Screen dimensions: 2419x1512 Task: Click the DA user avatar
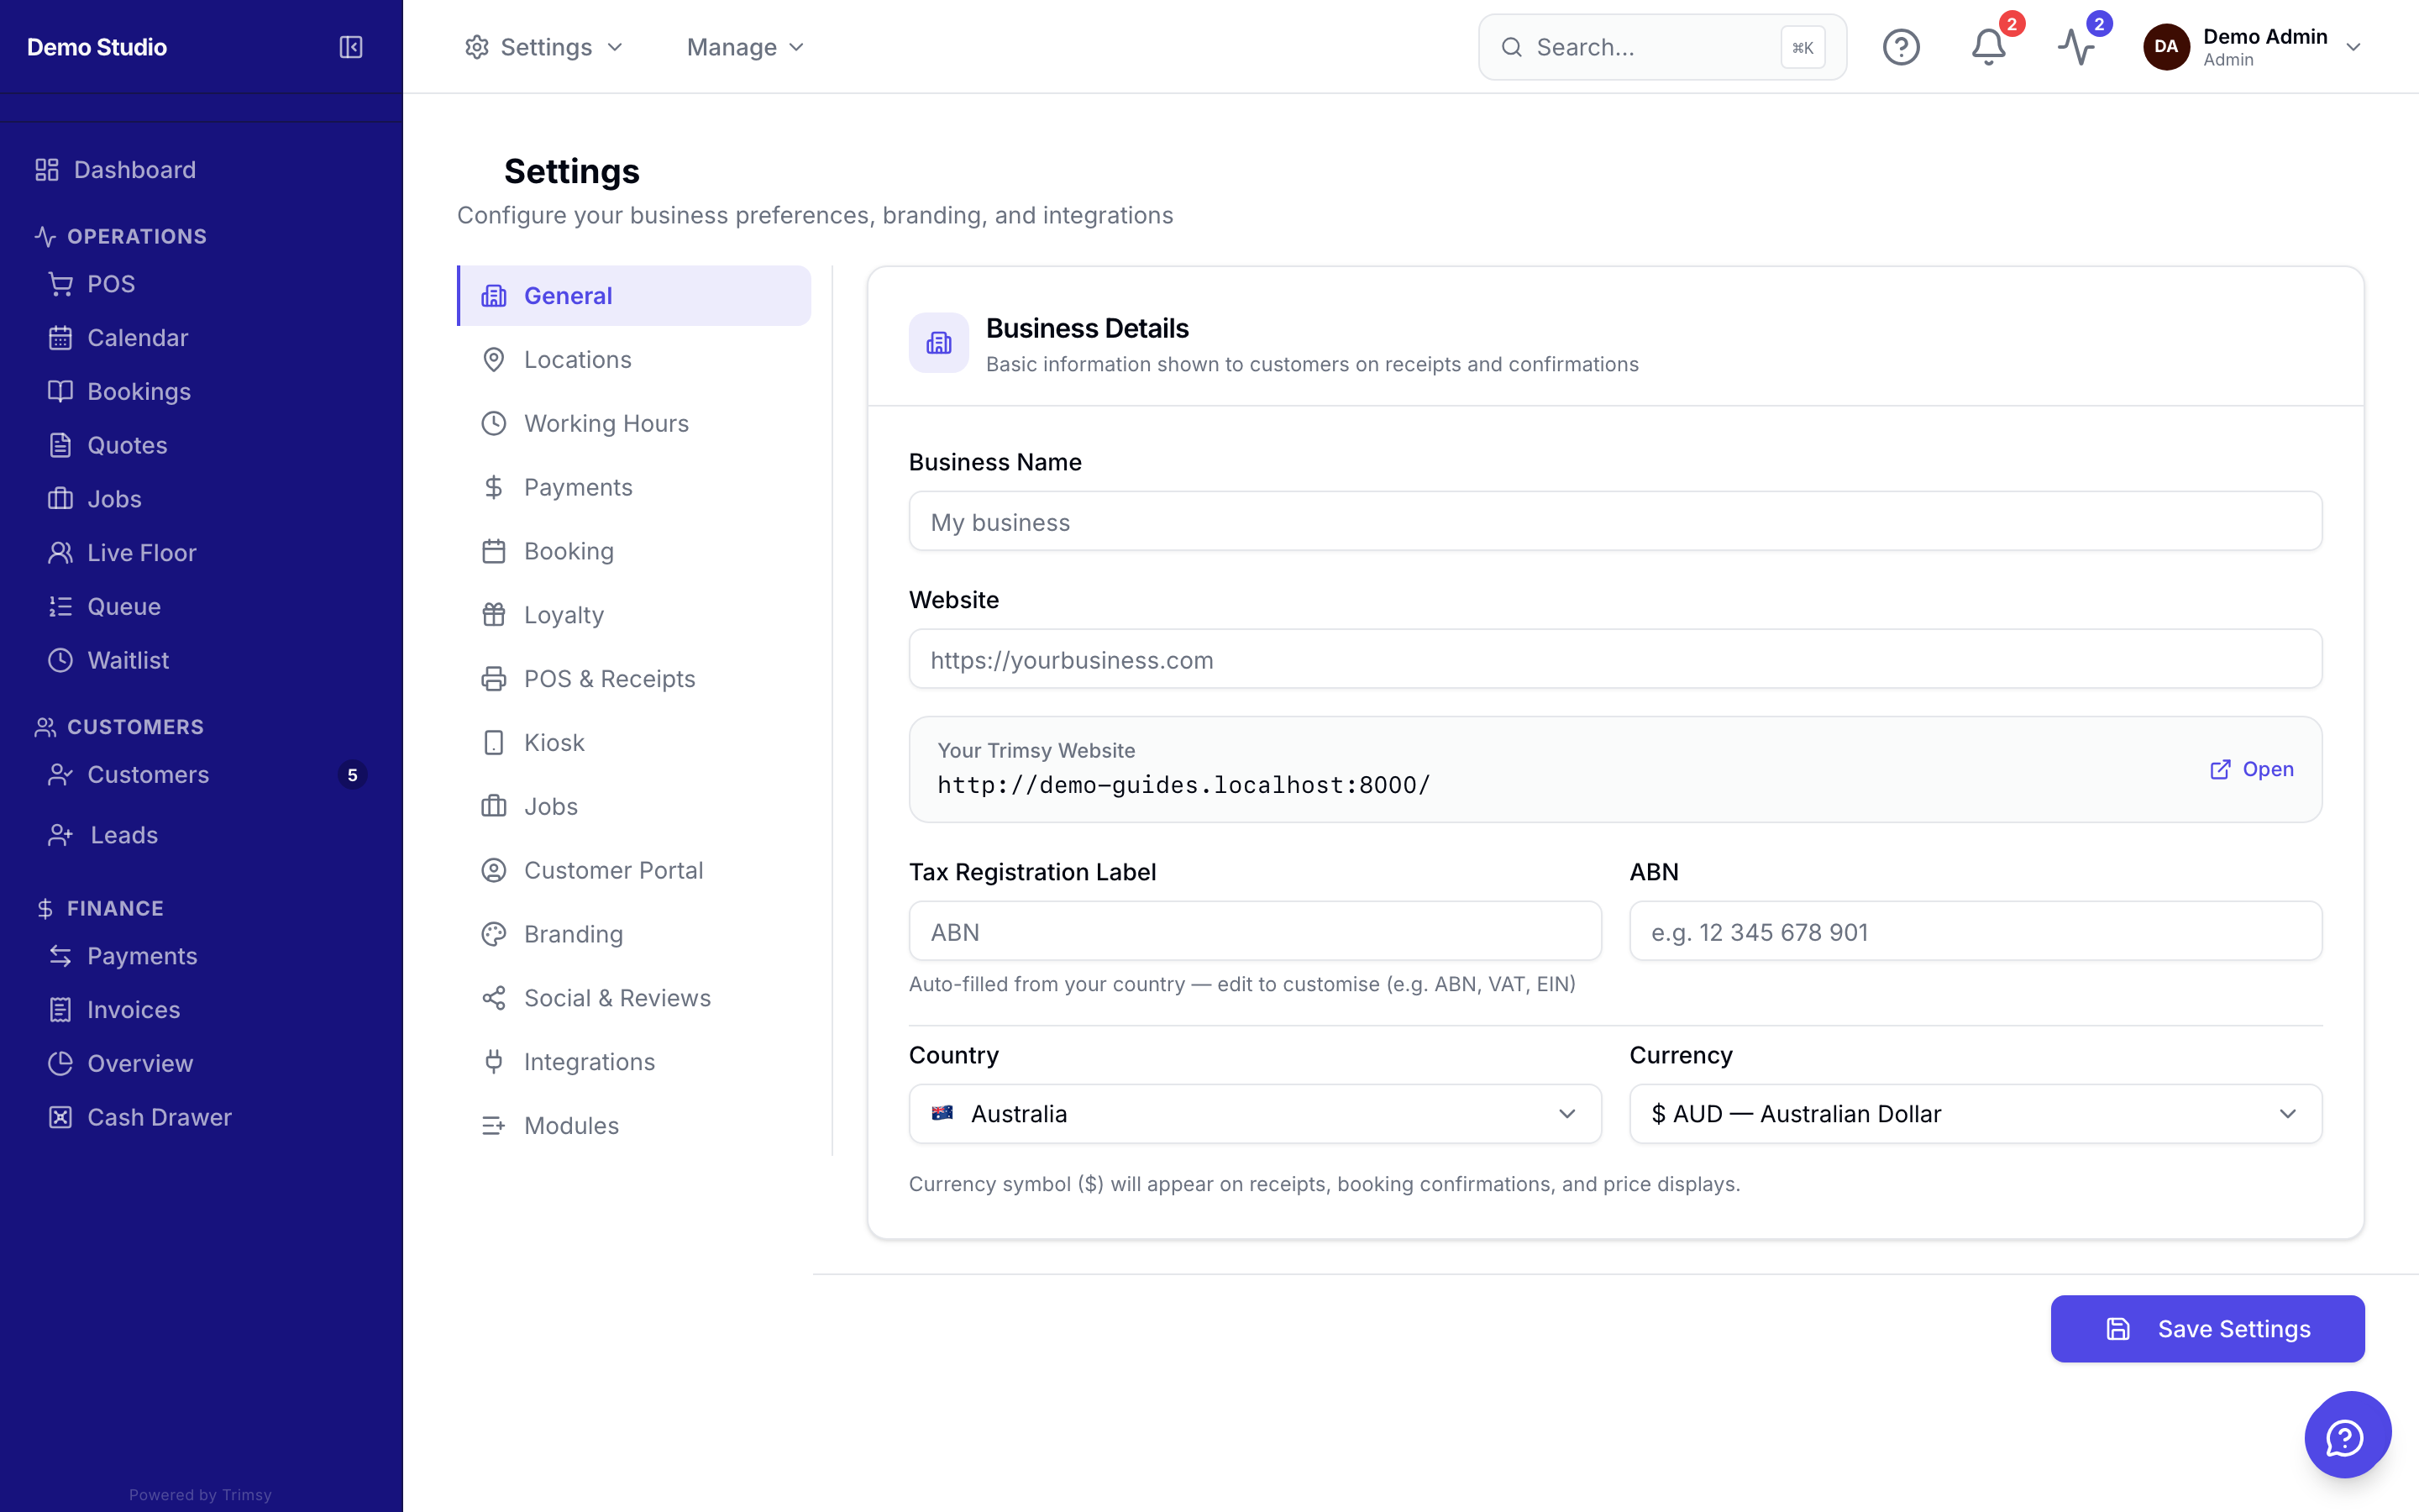(x=2166, y=47)
